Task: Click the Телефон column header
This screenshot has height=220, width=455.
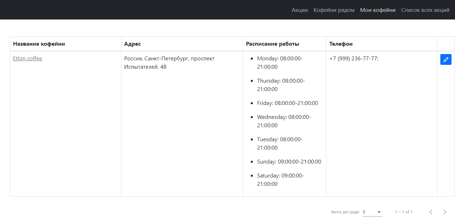Action: coord(341,44)
